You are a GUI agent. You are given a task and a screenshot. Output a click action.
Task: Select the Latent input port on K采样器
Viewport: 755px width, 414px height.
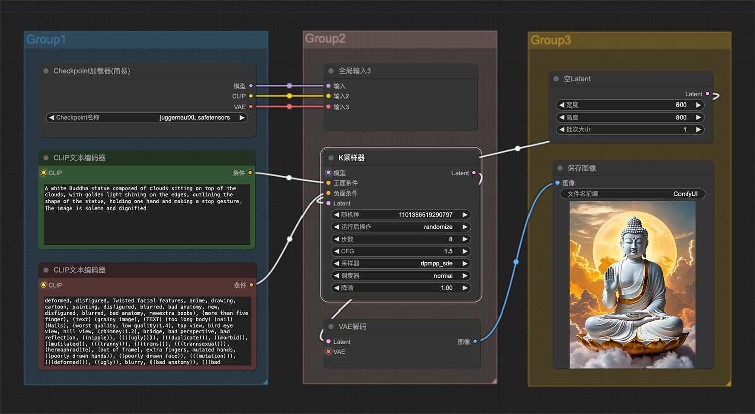329,203
